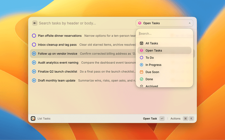The width and height of the screenshot is (225, 140).
Task: Click status circle for Plan offsite dinner reservations
Action: click(x=34, y=36)
